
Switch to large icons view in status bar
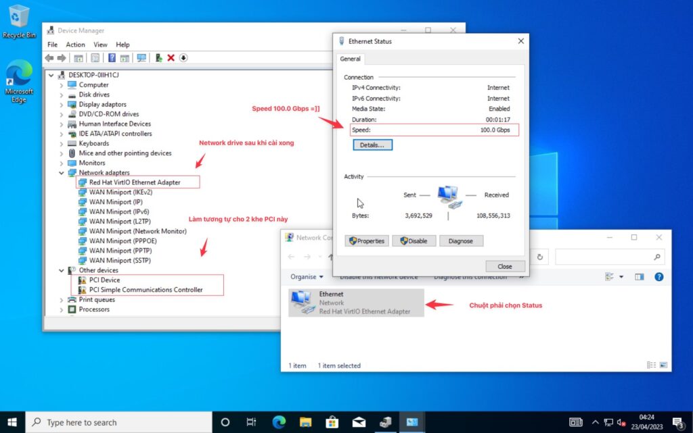click(x=663, y=365)
